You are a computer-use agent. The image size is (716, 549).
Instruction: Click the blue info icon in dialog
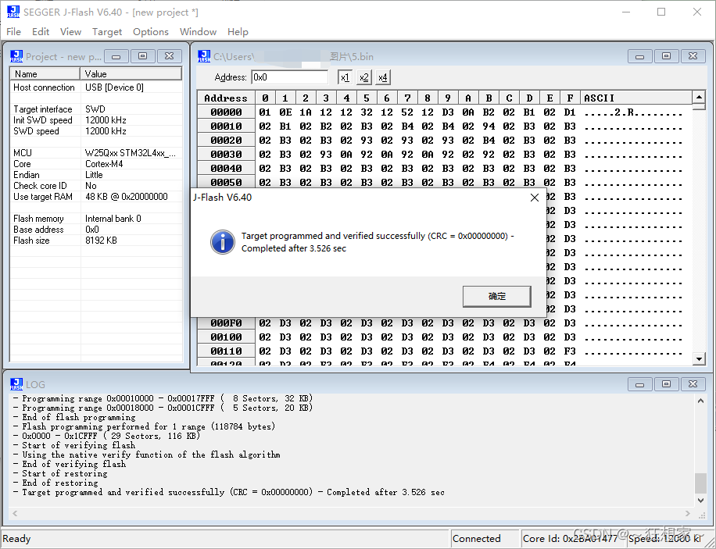222,242
